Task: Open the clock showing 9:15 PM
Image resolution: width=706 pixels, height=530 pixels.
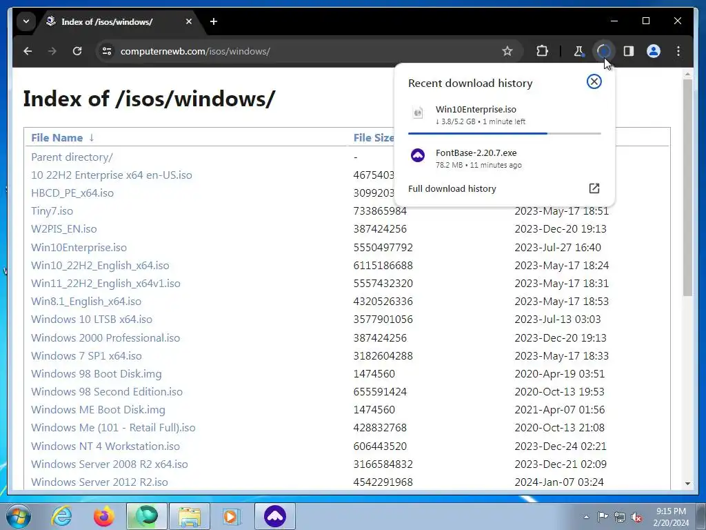Action: (671, 517)
